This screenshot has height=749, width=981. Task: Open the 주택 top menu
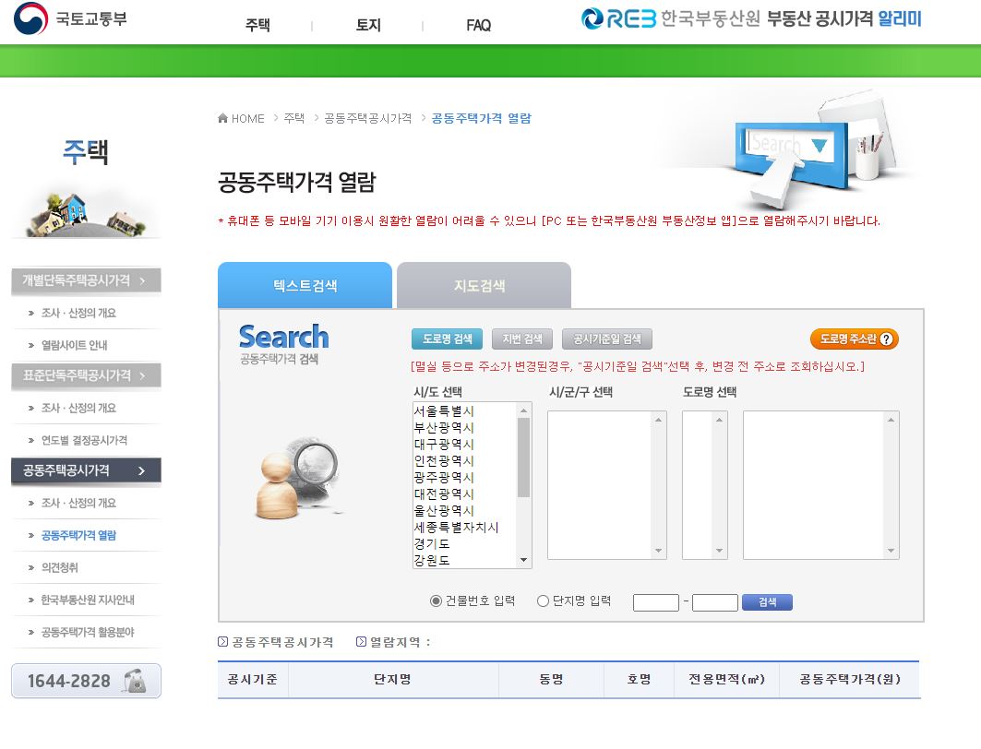click(x=257, y=25)
